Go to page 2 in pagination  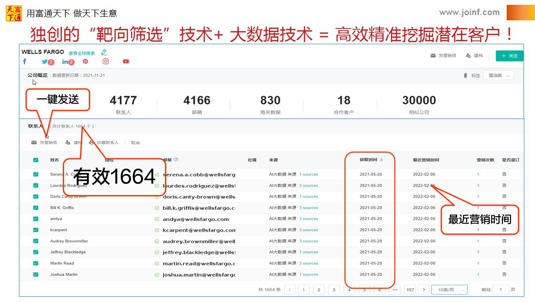click(x=319, y=290)
